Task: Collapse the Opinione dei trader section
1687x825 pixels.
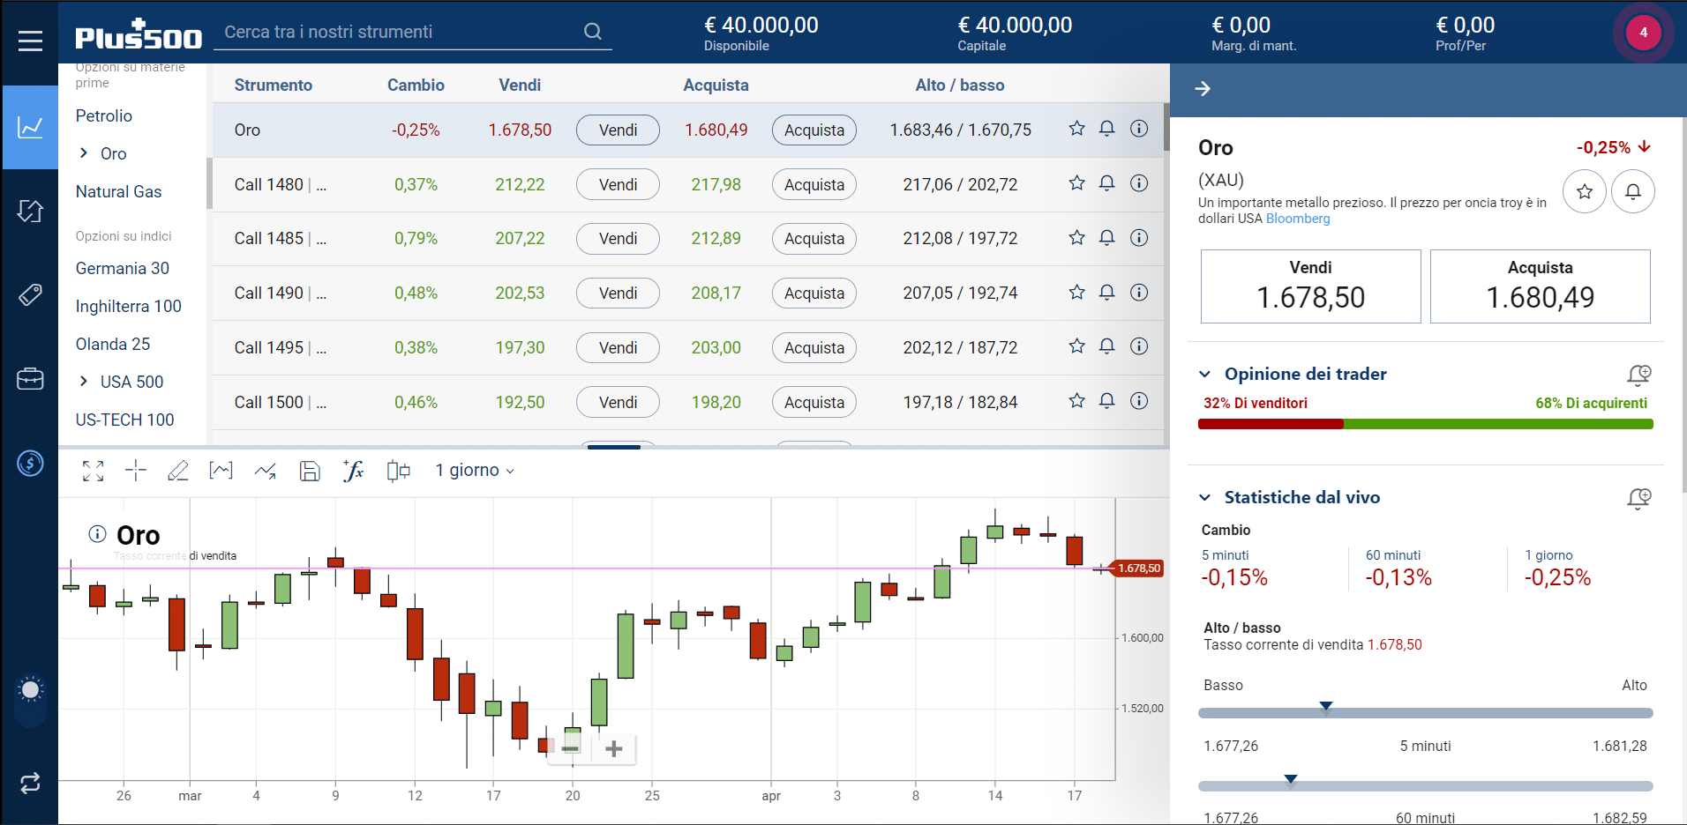Action: pyautogui.click(x=1205, y=375)
